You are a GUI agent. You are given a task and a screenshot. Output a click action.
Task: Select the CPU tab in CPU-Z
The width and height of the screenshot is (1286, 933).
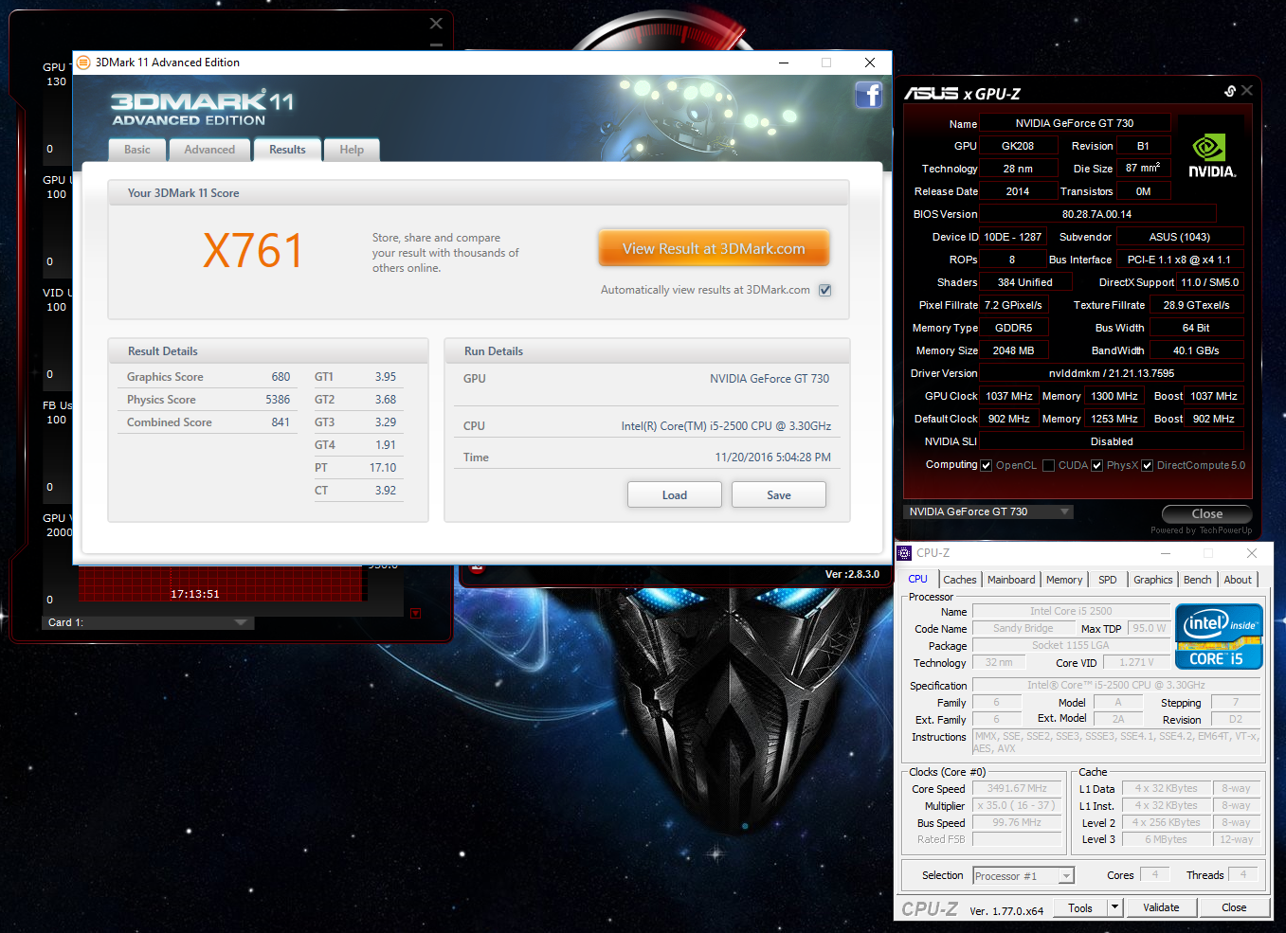918,579
